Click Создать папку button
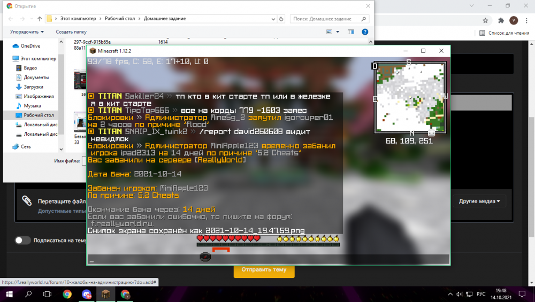 pos(71,32)
